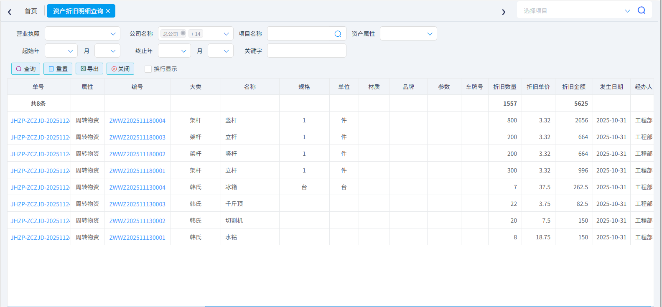Open the 营业执照 dropdown

pyautogui.click(x=82, y=34)
